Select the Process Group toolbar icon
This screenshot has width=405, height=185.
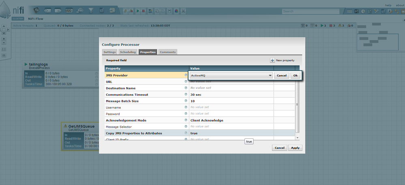(x=69, y=11)
